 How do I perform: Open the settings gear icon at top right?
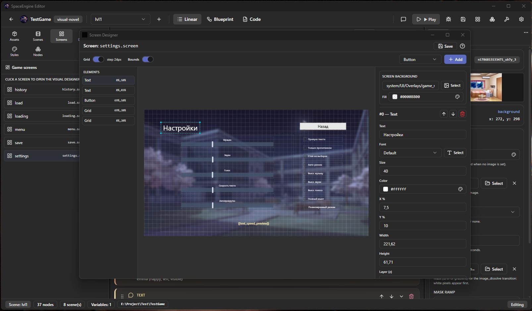521,19
